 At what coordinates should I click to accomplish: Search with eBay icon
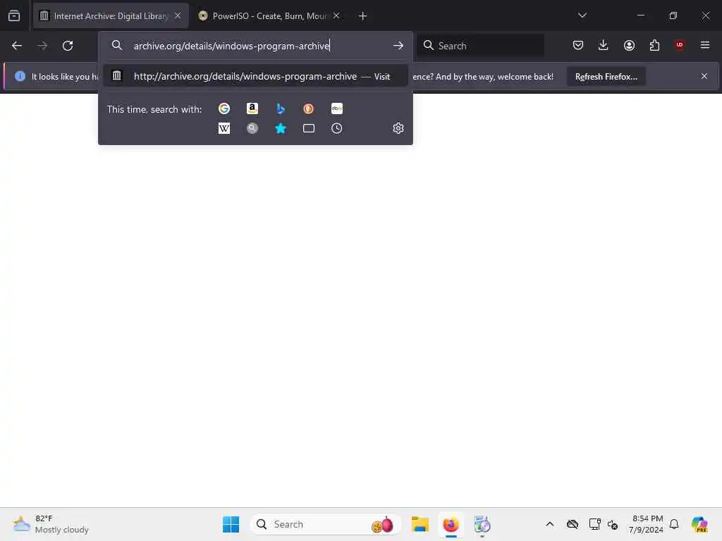337,108
